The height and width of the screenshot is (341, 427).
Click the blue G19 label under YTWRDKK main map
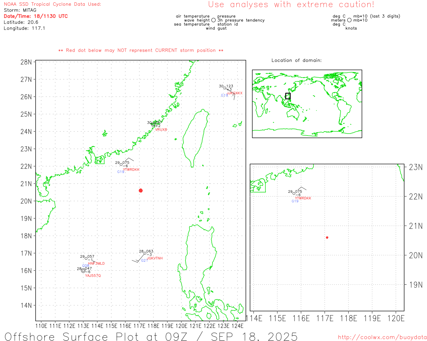point(120,172)
